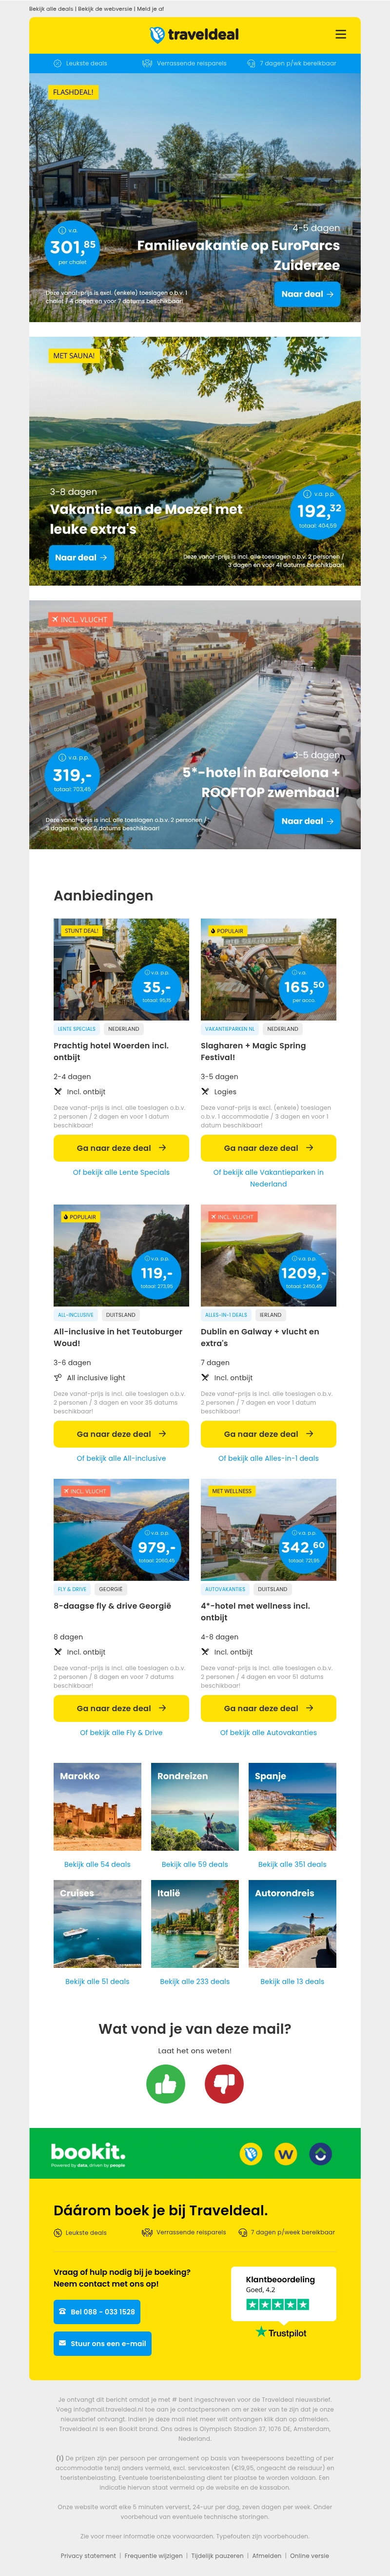Click the dark blue circular brand icon
Screen dimensions: 390x2576
tap(320, 2153)
